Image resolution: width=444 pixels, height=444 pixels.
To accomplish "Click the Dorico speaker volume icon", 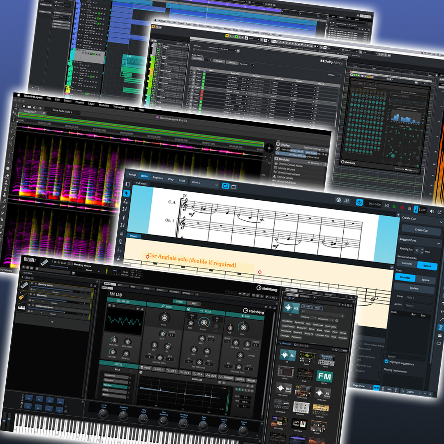I will [x=432, y=211].
